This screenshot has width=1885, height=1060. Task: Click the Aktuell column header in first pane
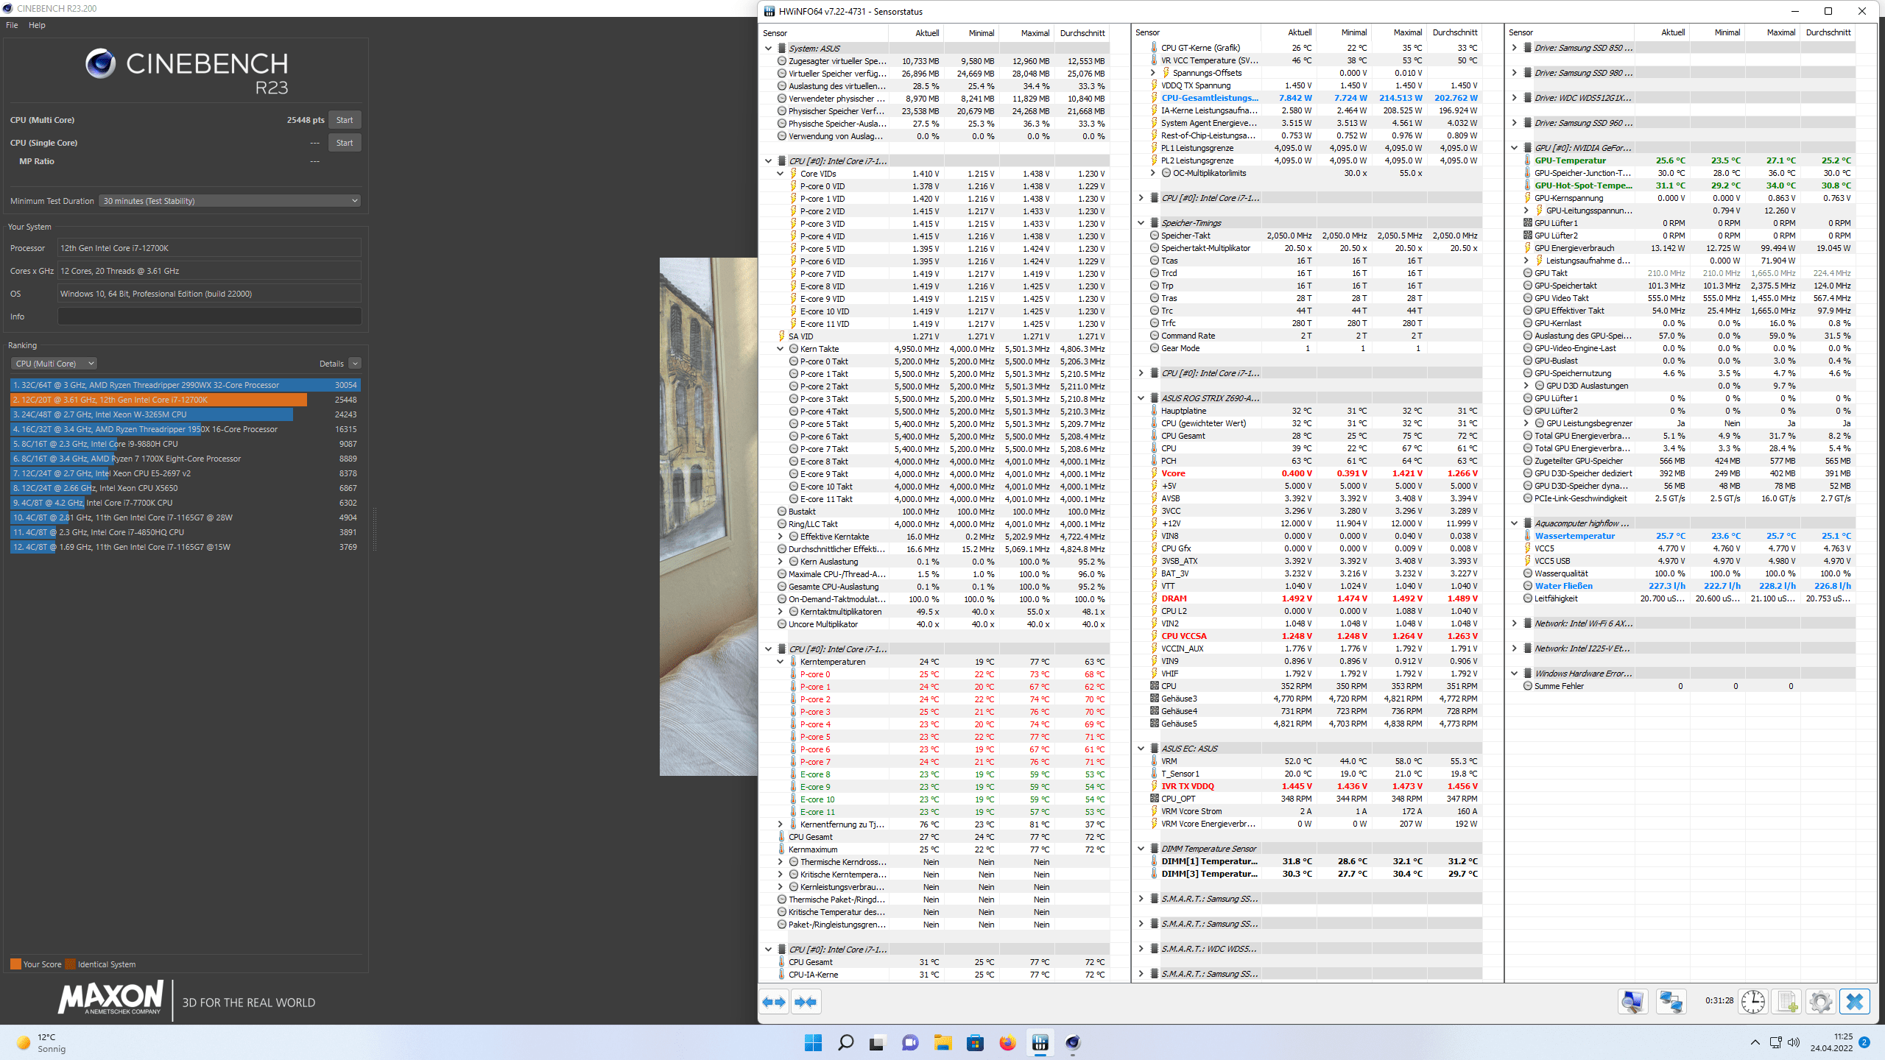(x=915, y=33)
